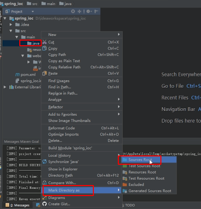This screenshot has width=201, height=209.
Task: Choose Find Usages menu entry
Action: pyautogui.click(x=59, y=81)
